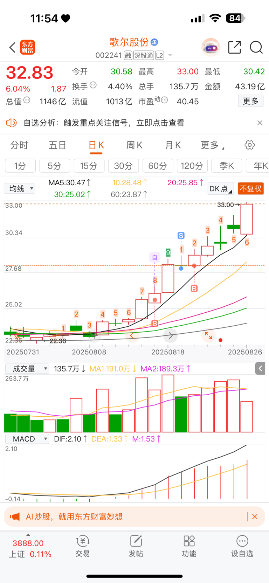Dismiss the 自选分析 banner

[x=260, y=123]
